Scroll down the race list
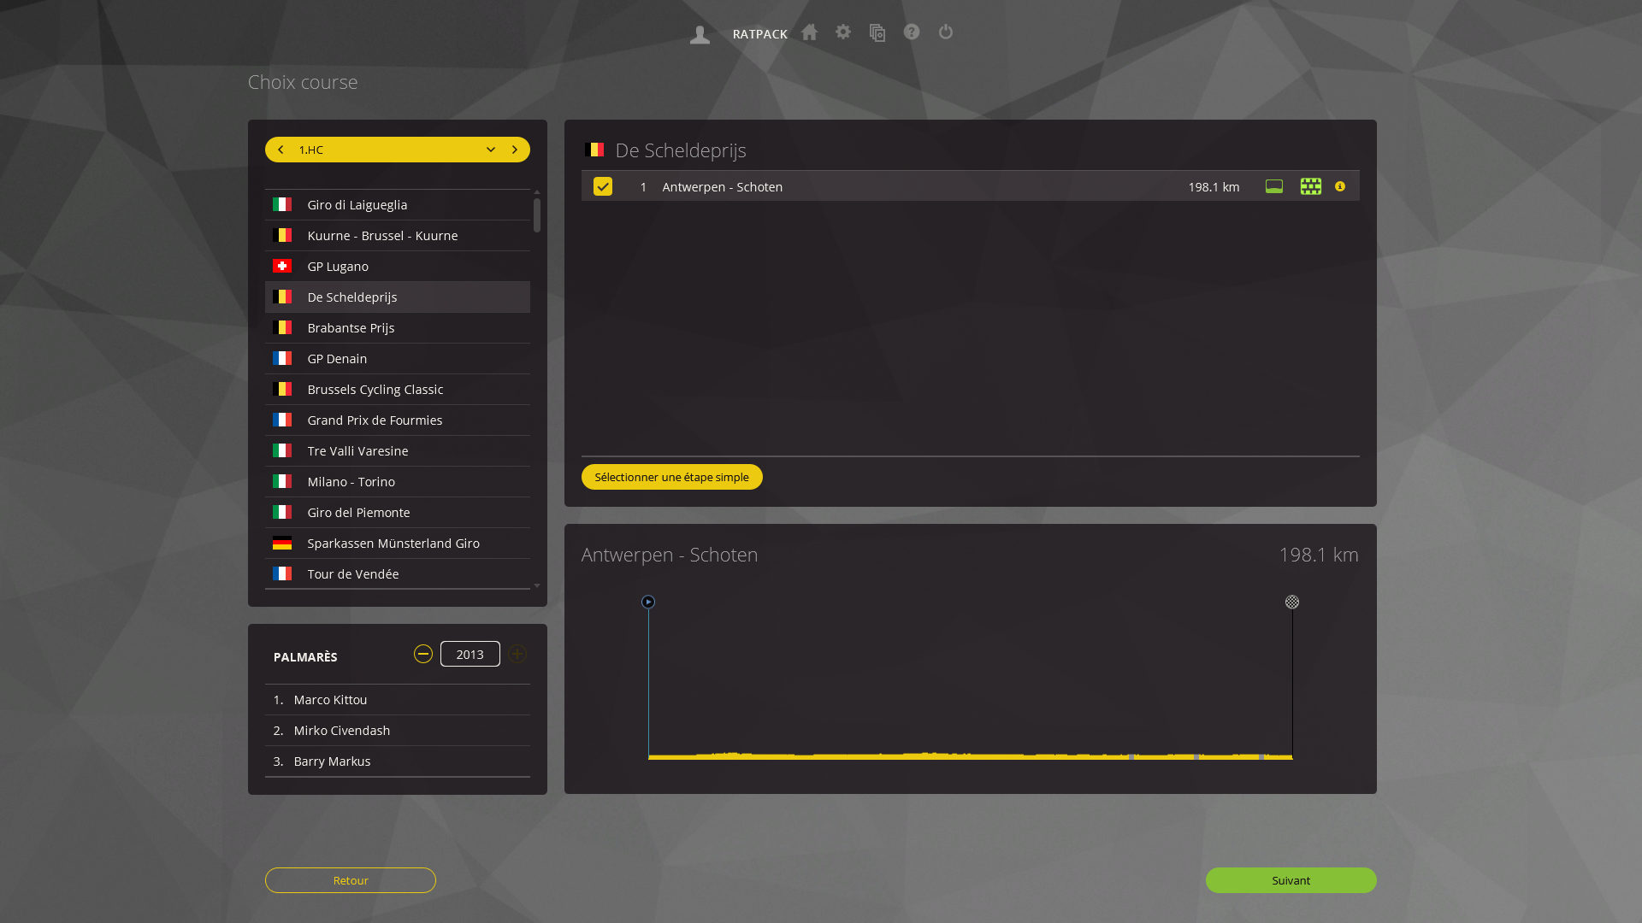The image size is (1642, 923). click(x=537, y=586)
